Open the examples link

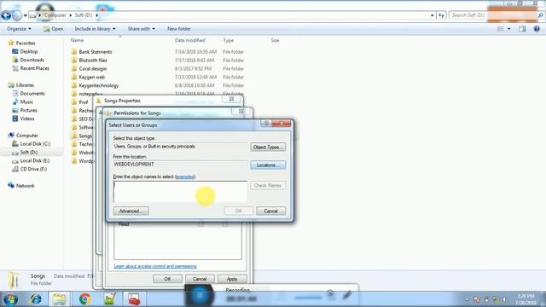pos(185,177)
